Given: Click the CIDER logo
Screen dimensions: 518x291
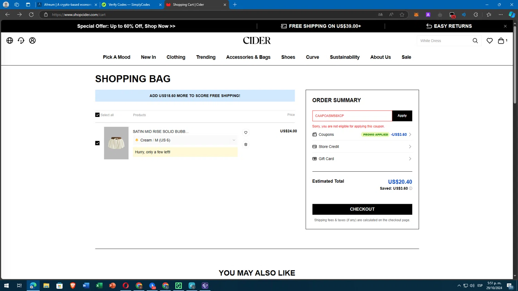Looking at the screenshot, I should (257, 41).
